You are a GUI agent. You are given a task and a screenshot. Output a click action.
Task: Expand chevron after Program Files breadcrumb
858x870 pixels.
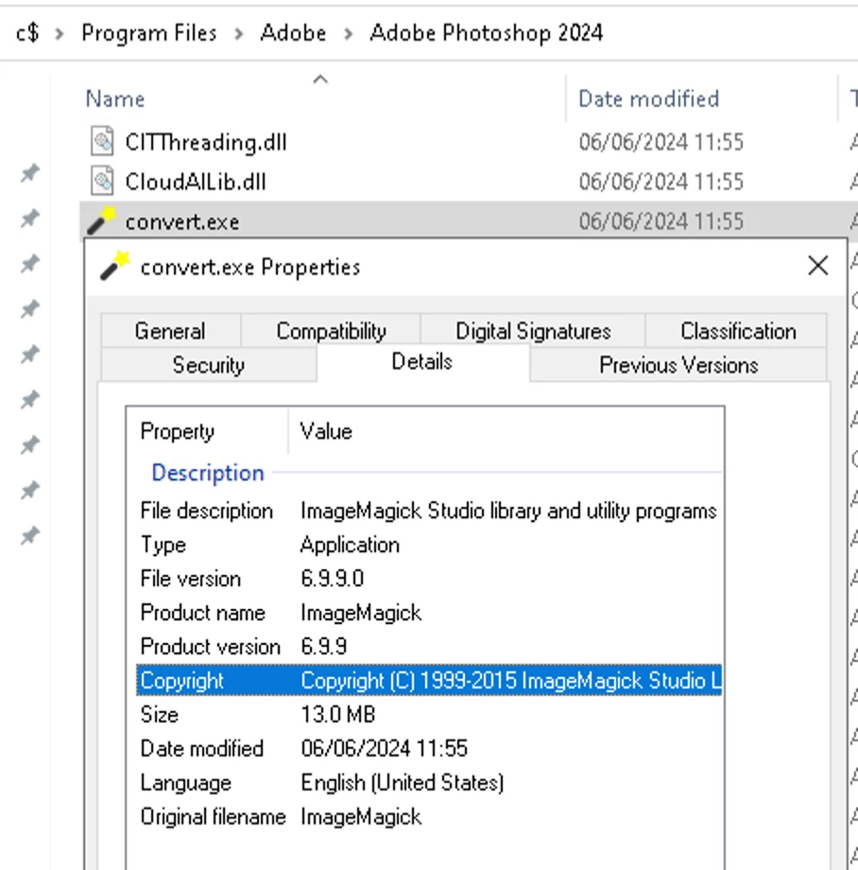(239, 34)
